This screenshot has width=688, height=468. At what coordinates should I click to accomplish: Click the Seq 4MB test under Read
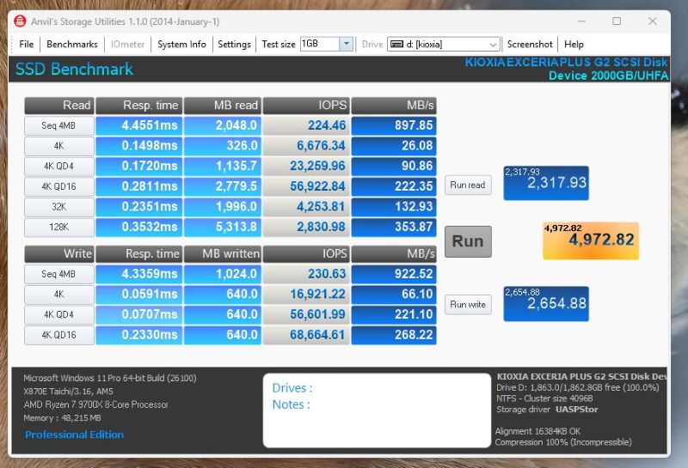[58, 125]
